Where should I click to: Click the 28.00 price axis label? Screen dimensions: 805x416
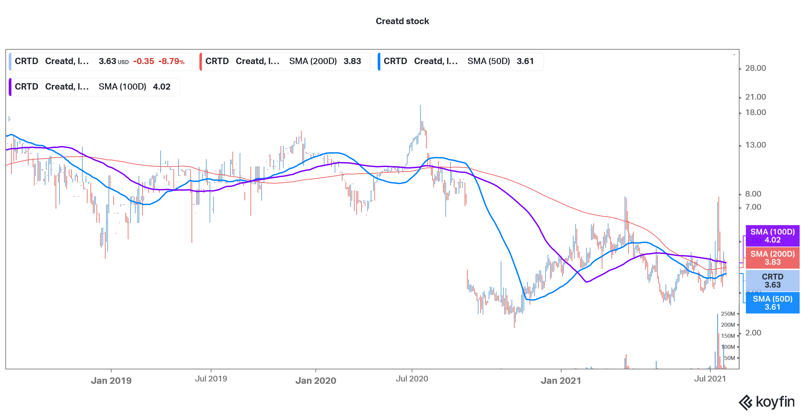point(755,68)
